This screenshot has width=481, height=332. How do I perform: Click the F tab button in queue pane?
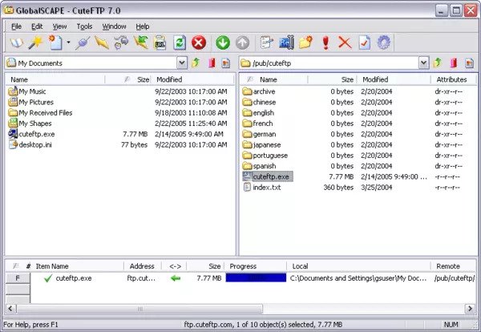point(18,278)
